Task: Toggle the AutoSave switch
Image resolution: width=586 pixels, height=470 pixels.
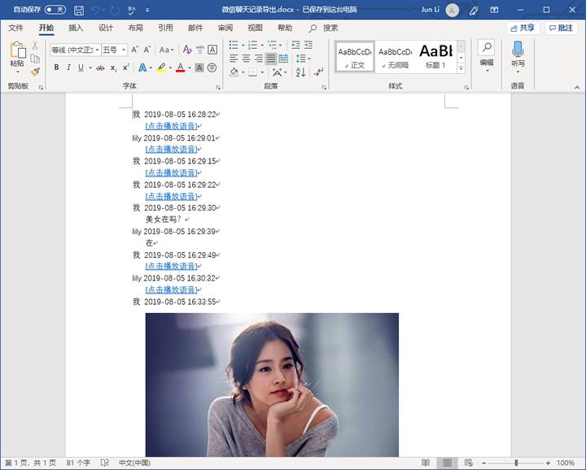Action: [55, 10]
